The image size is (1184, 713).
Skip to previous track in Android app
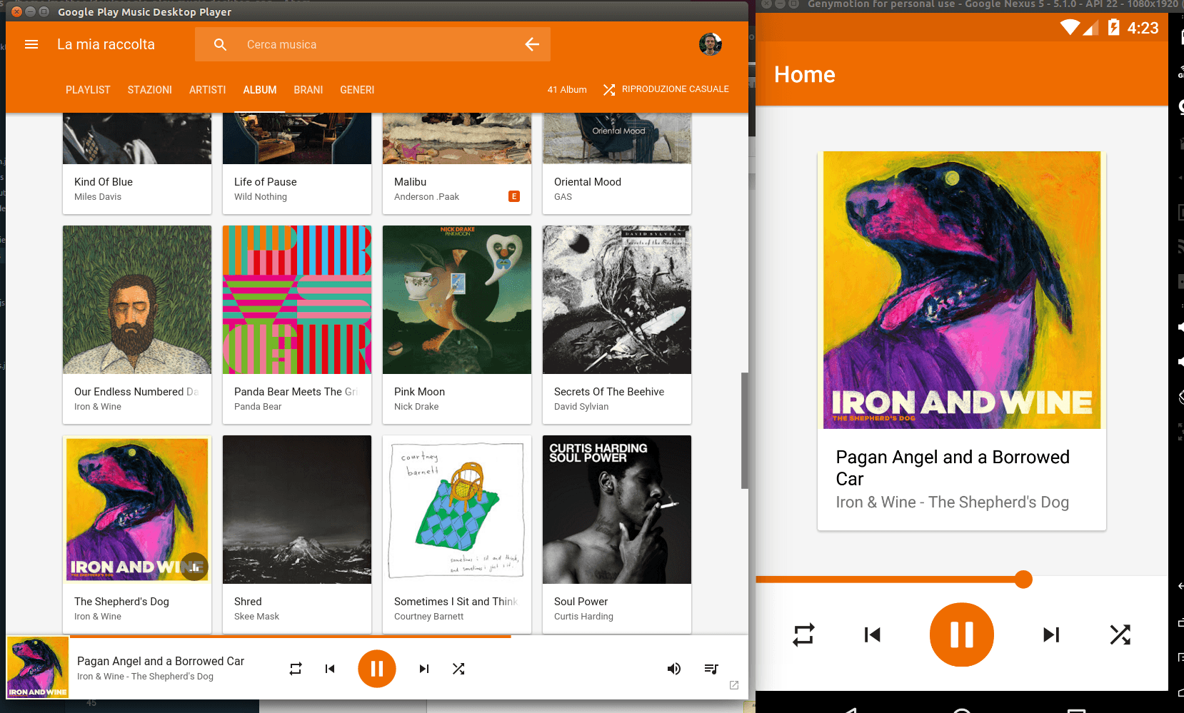pos(872,634)
